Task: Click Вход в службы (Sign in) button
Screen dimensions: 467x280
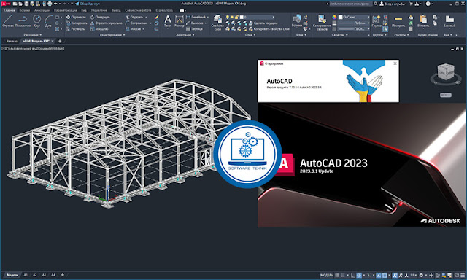Action: [393, 4]
